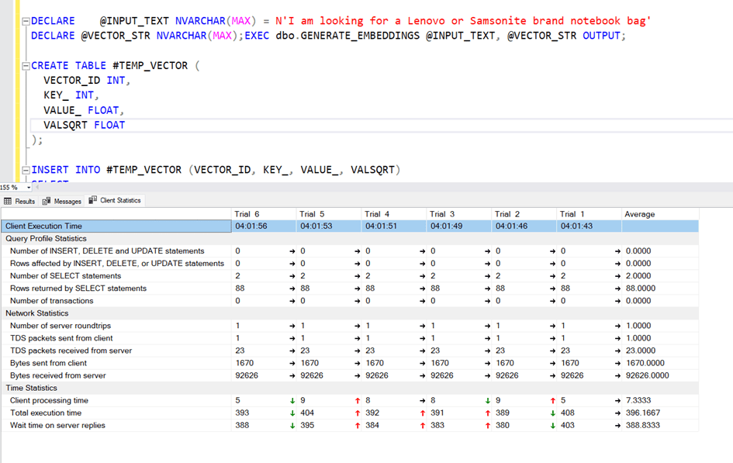Collapse the CREATE TABLE #TEMP_VECTOR block
Image resolution: width=733 pixels, height=463 pixels.
pos(26,66)
